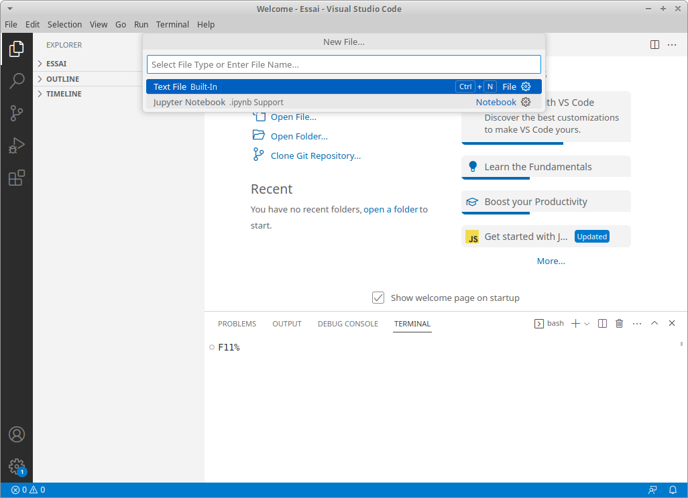
Task: Open Boost your Productivity walkthrough
Action: (x=546, y=202)
